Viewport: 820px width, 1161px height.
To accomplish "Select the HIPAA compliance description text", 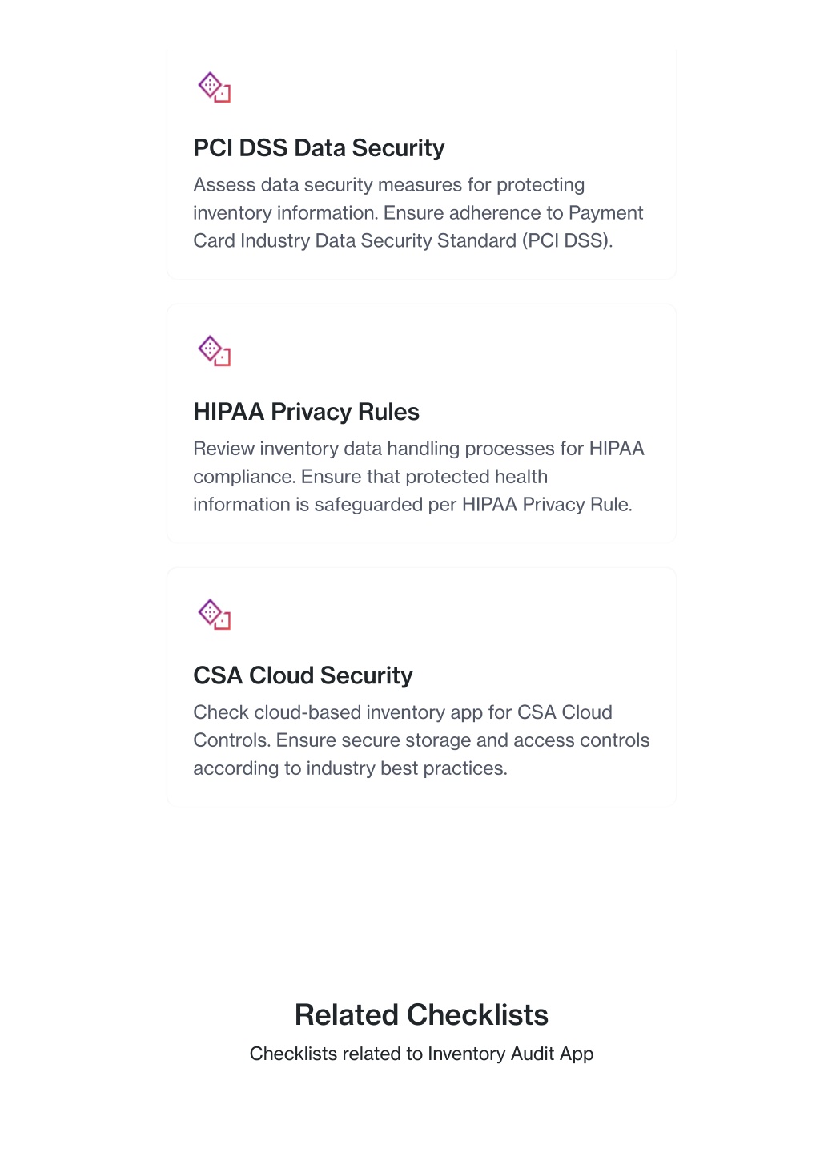I will coord(419,477).
